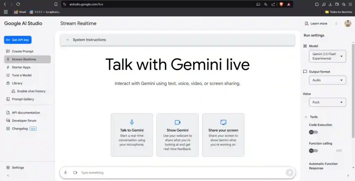The height and width of the screenshot is (181, 355).
Task: Click the browser forward arrow
Action: coord(11,4)
